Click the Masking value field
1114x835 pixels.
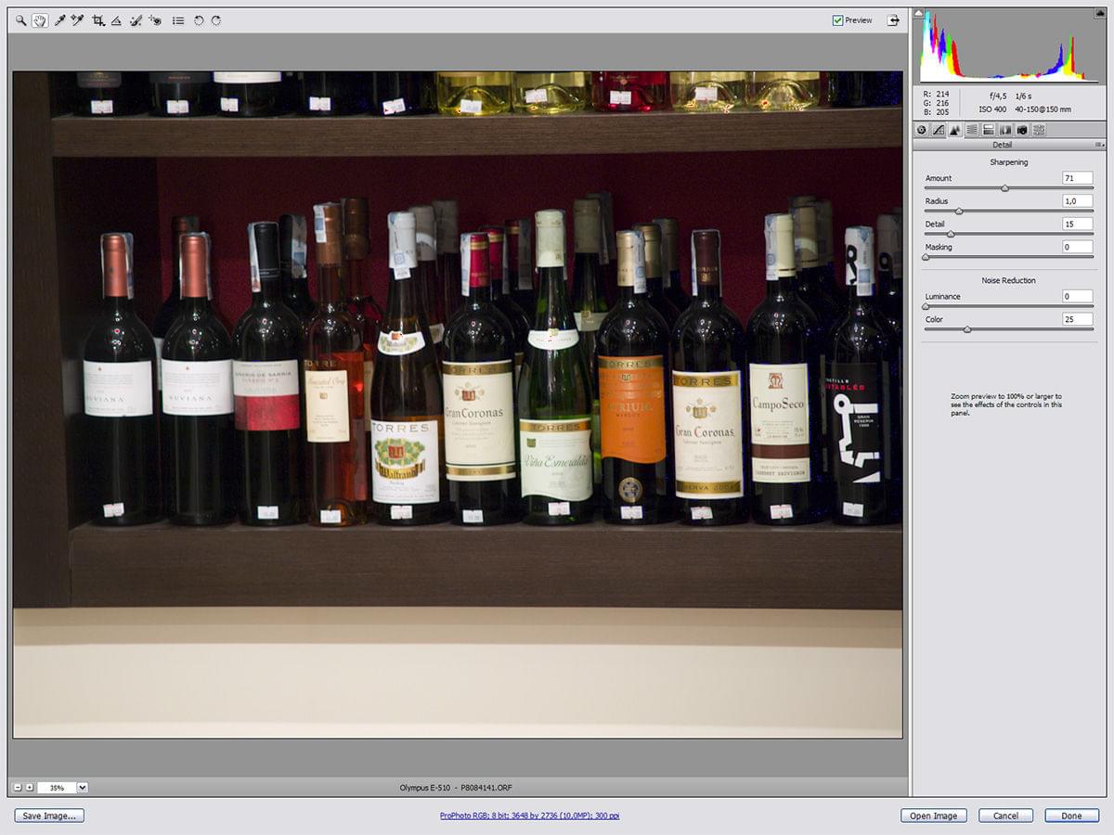click(1078, 247)
